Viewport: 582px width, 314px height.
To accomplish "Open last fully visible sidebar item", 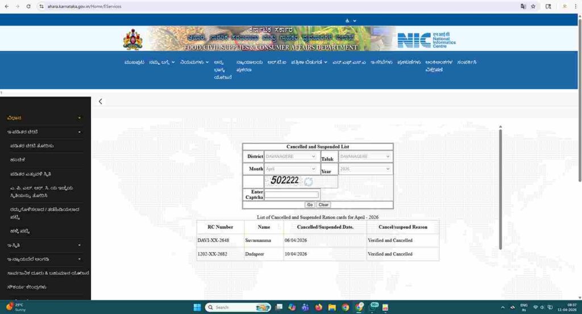I will [26, 287].
